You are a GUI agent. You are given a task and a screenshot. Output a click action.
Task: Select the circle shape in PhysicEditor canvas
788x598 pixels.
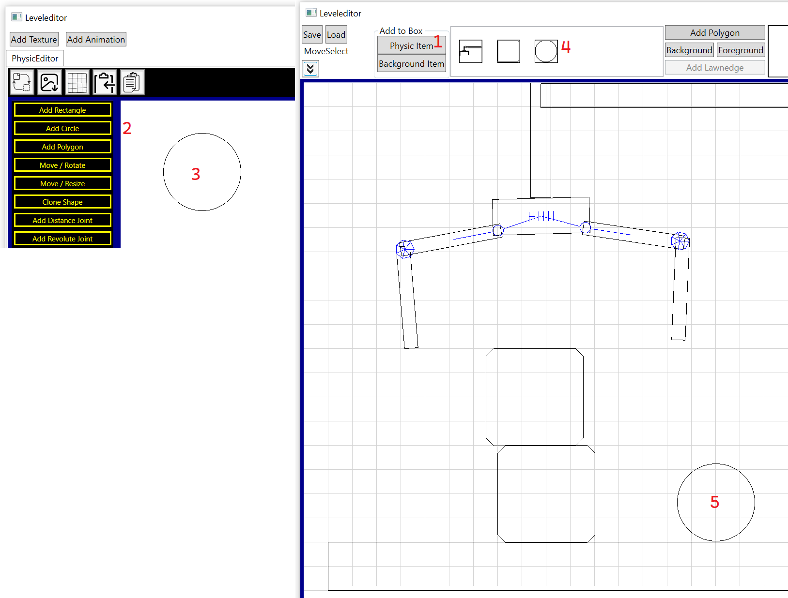(x=202, y=172)
